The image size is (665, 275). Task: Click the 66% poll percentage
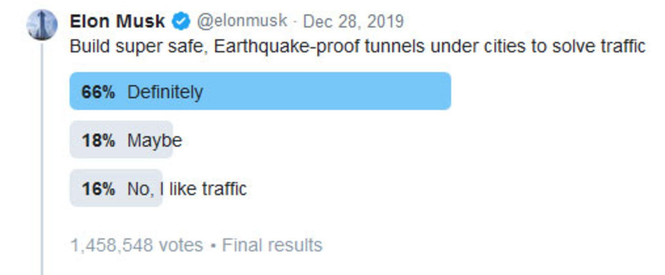coord(98,92)
